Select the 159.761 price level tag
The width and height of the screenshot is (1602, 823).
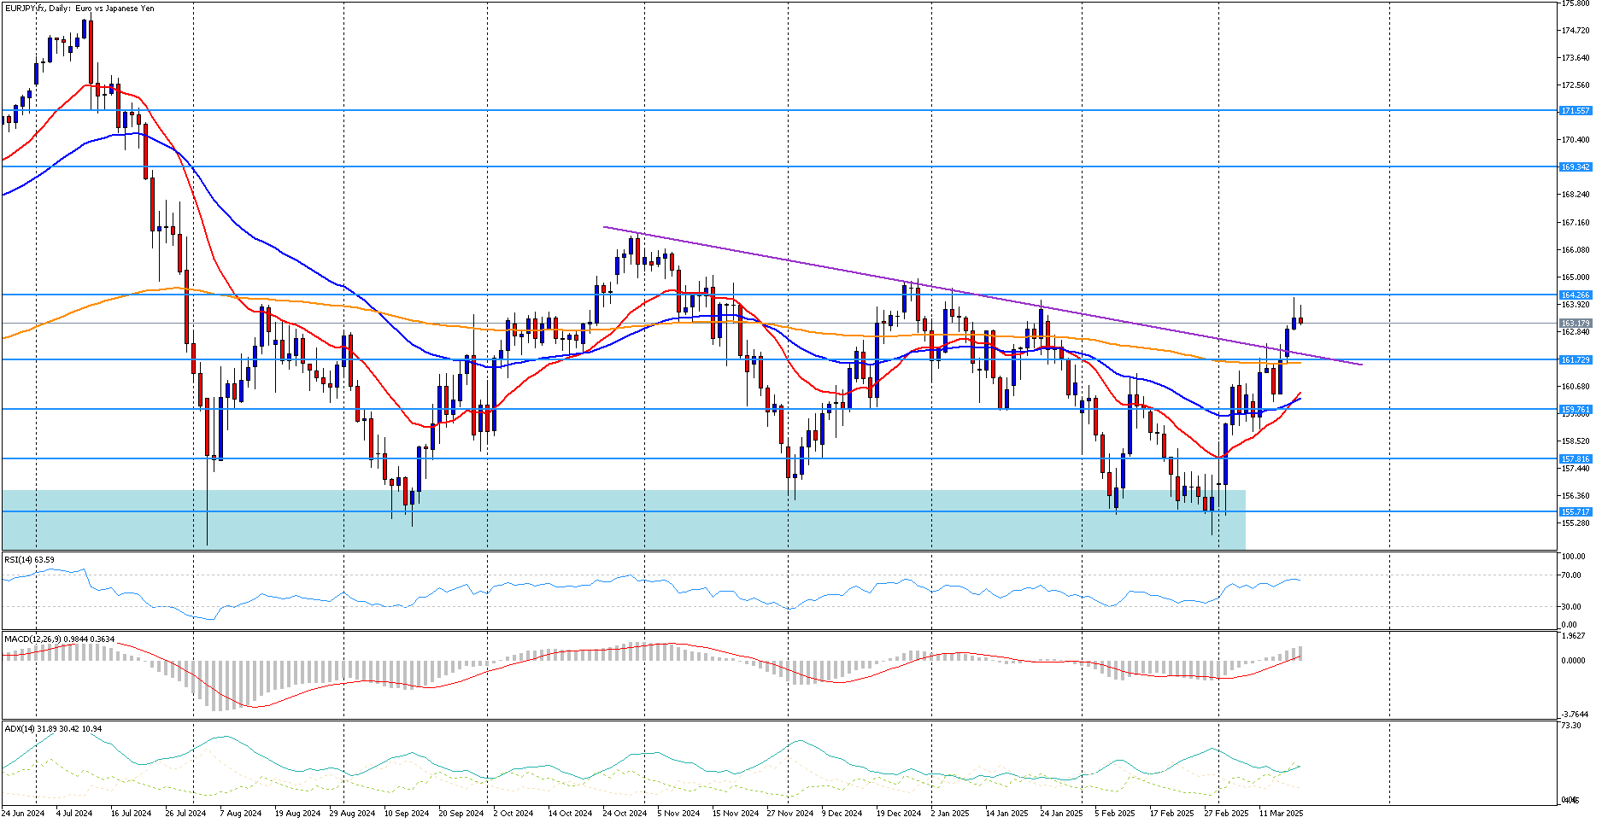[x=1576, y=410]
